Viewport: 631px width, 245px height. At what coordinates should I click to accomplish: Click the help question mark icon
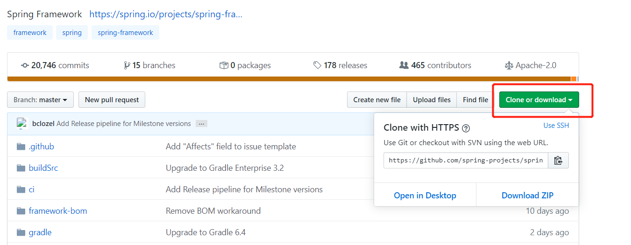(466, 128)
